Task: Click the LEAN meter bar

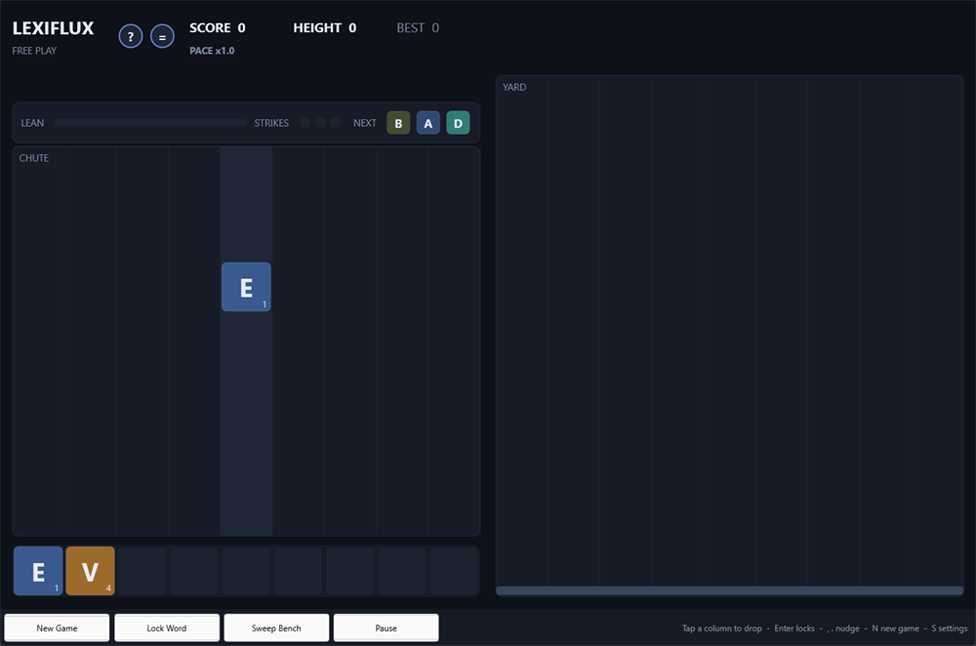Action: click(150, 123)
